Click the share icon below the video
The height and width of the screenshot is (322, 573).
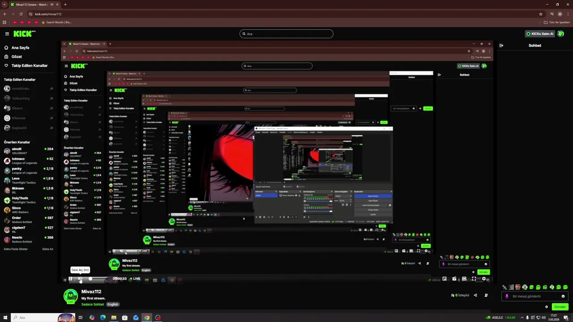pyautogui.click(x=475, y=295)
